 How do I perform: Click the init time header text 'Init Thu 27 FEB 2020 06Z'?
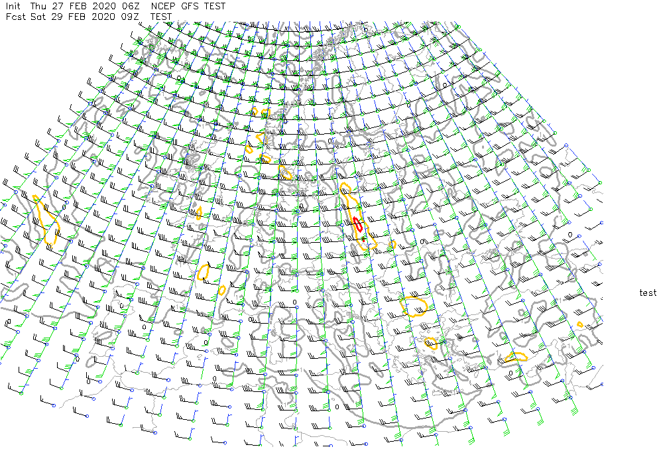(72, 7)
